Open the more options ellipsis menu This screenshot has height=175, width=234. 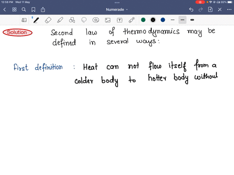(229, 10)
